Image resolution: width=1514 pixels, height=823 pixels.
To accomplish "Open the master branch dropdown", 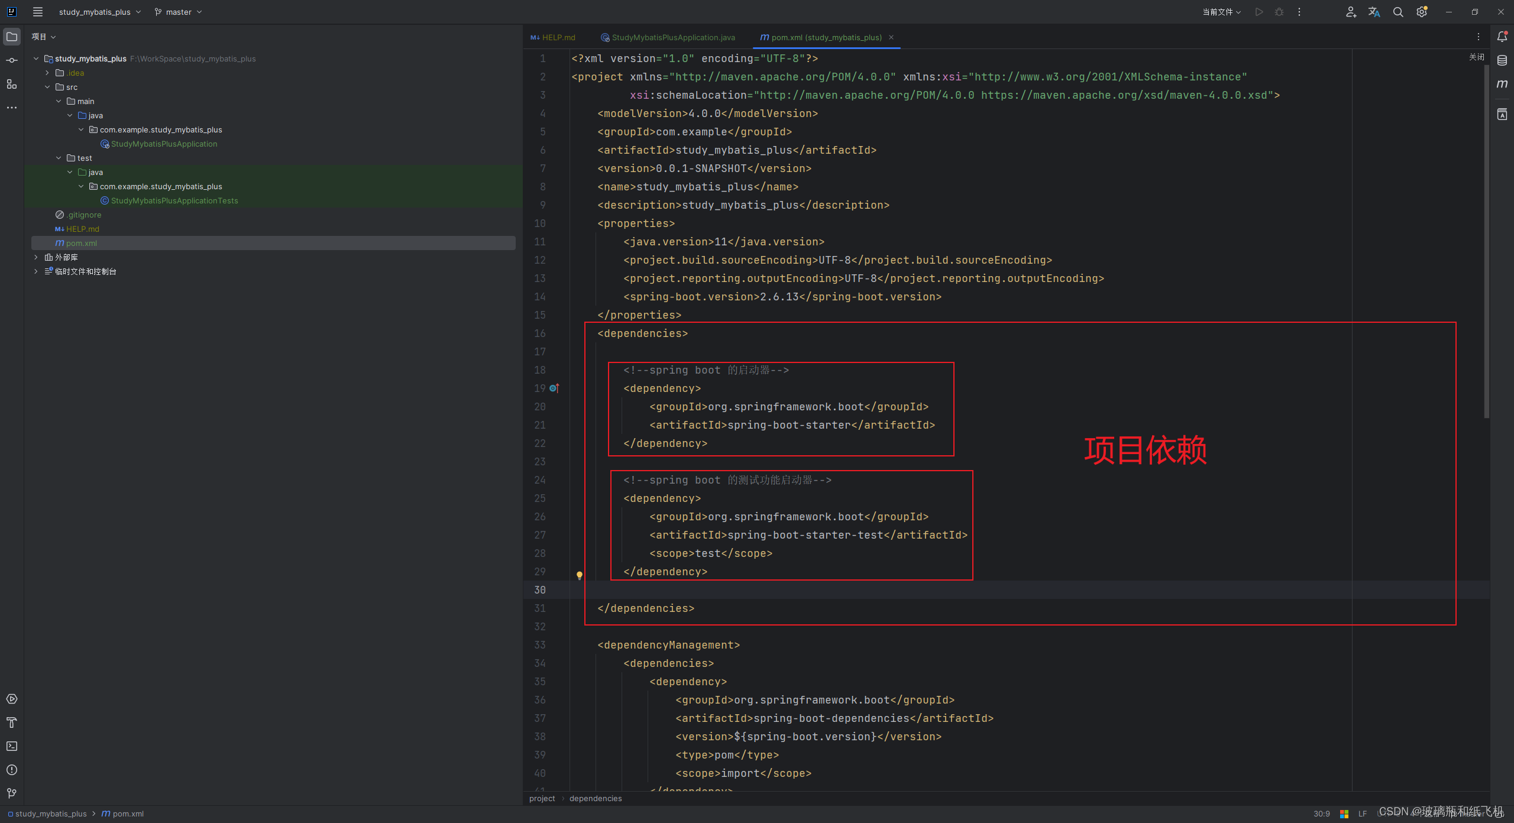I will (x=178, y=12).
